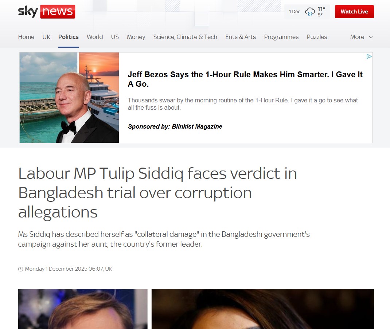Click the Watch Live button
The image size is (390, 329).
pos(354,11)
